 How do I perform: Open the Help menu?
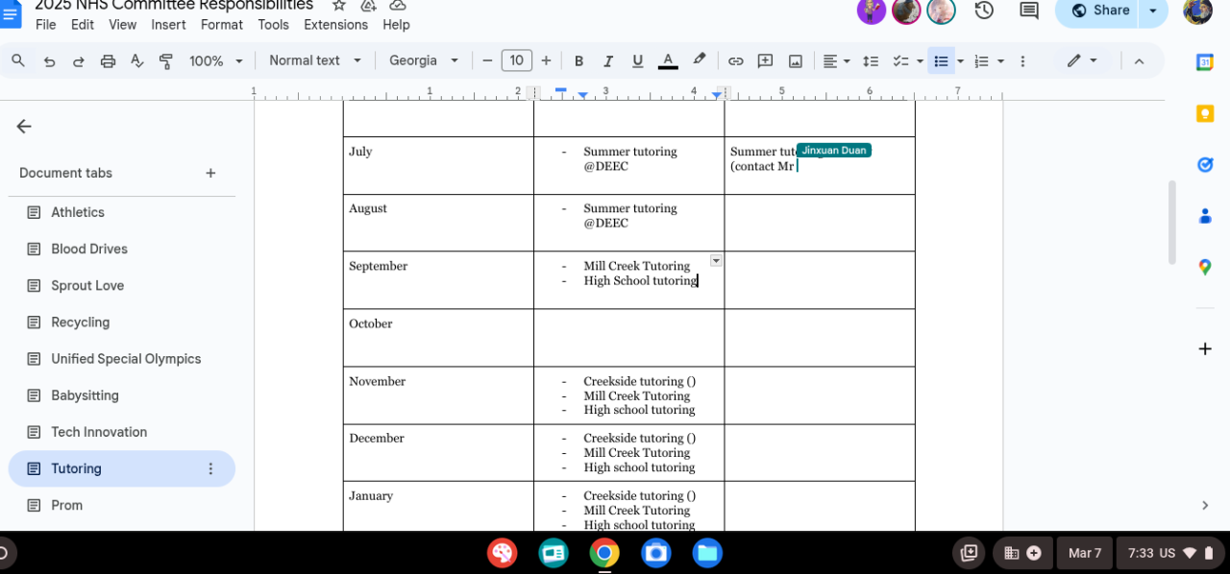(396, 25)
